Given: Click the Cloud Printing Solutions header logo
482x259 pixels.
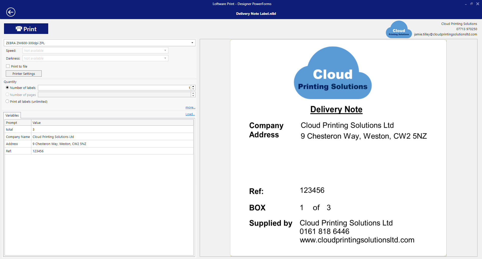Looking at the screenshot, I should coord(399,29).
